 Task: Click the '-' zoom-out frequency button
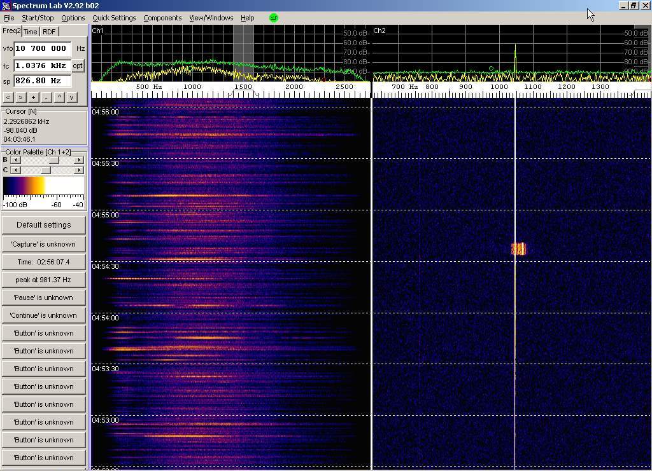coord(46,97)
